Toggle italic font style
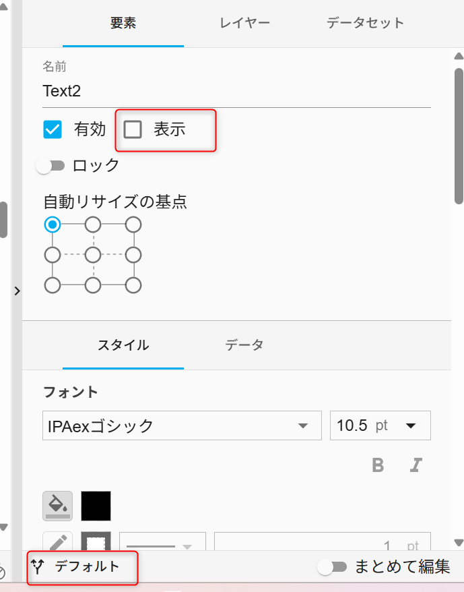 (416, 465)
